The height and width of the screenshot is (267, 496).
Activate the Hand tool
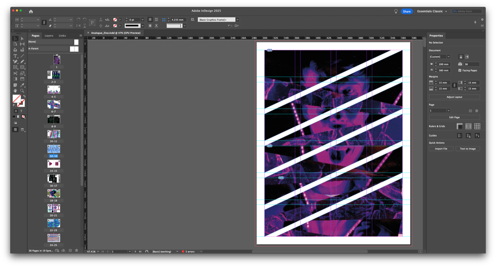(x=15, y=91)
